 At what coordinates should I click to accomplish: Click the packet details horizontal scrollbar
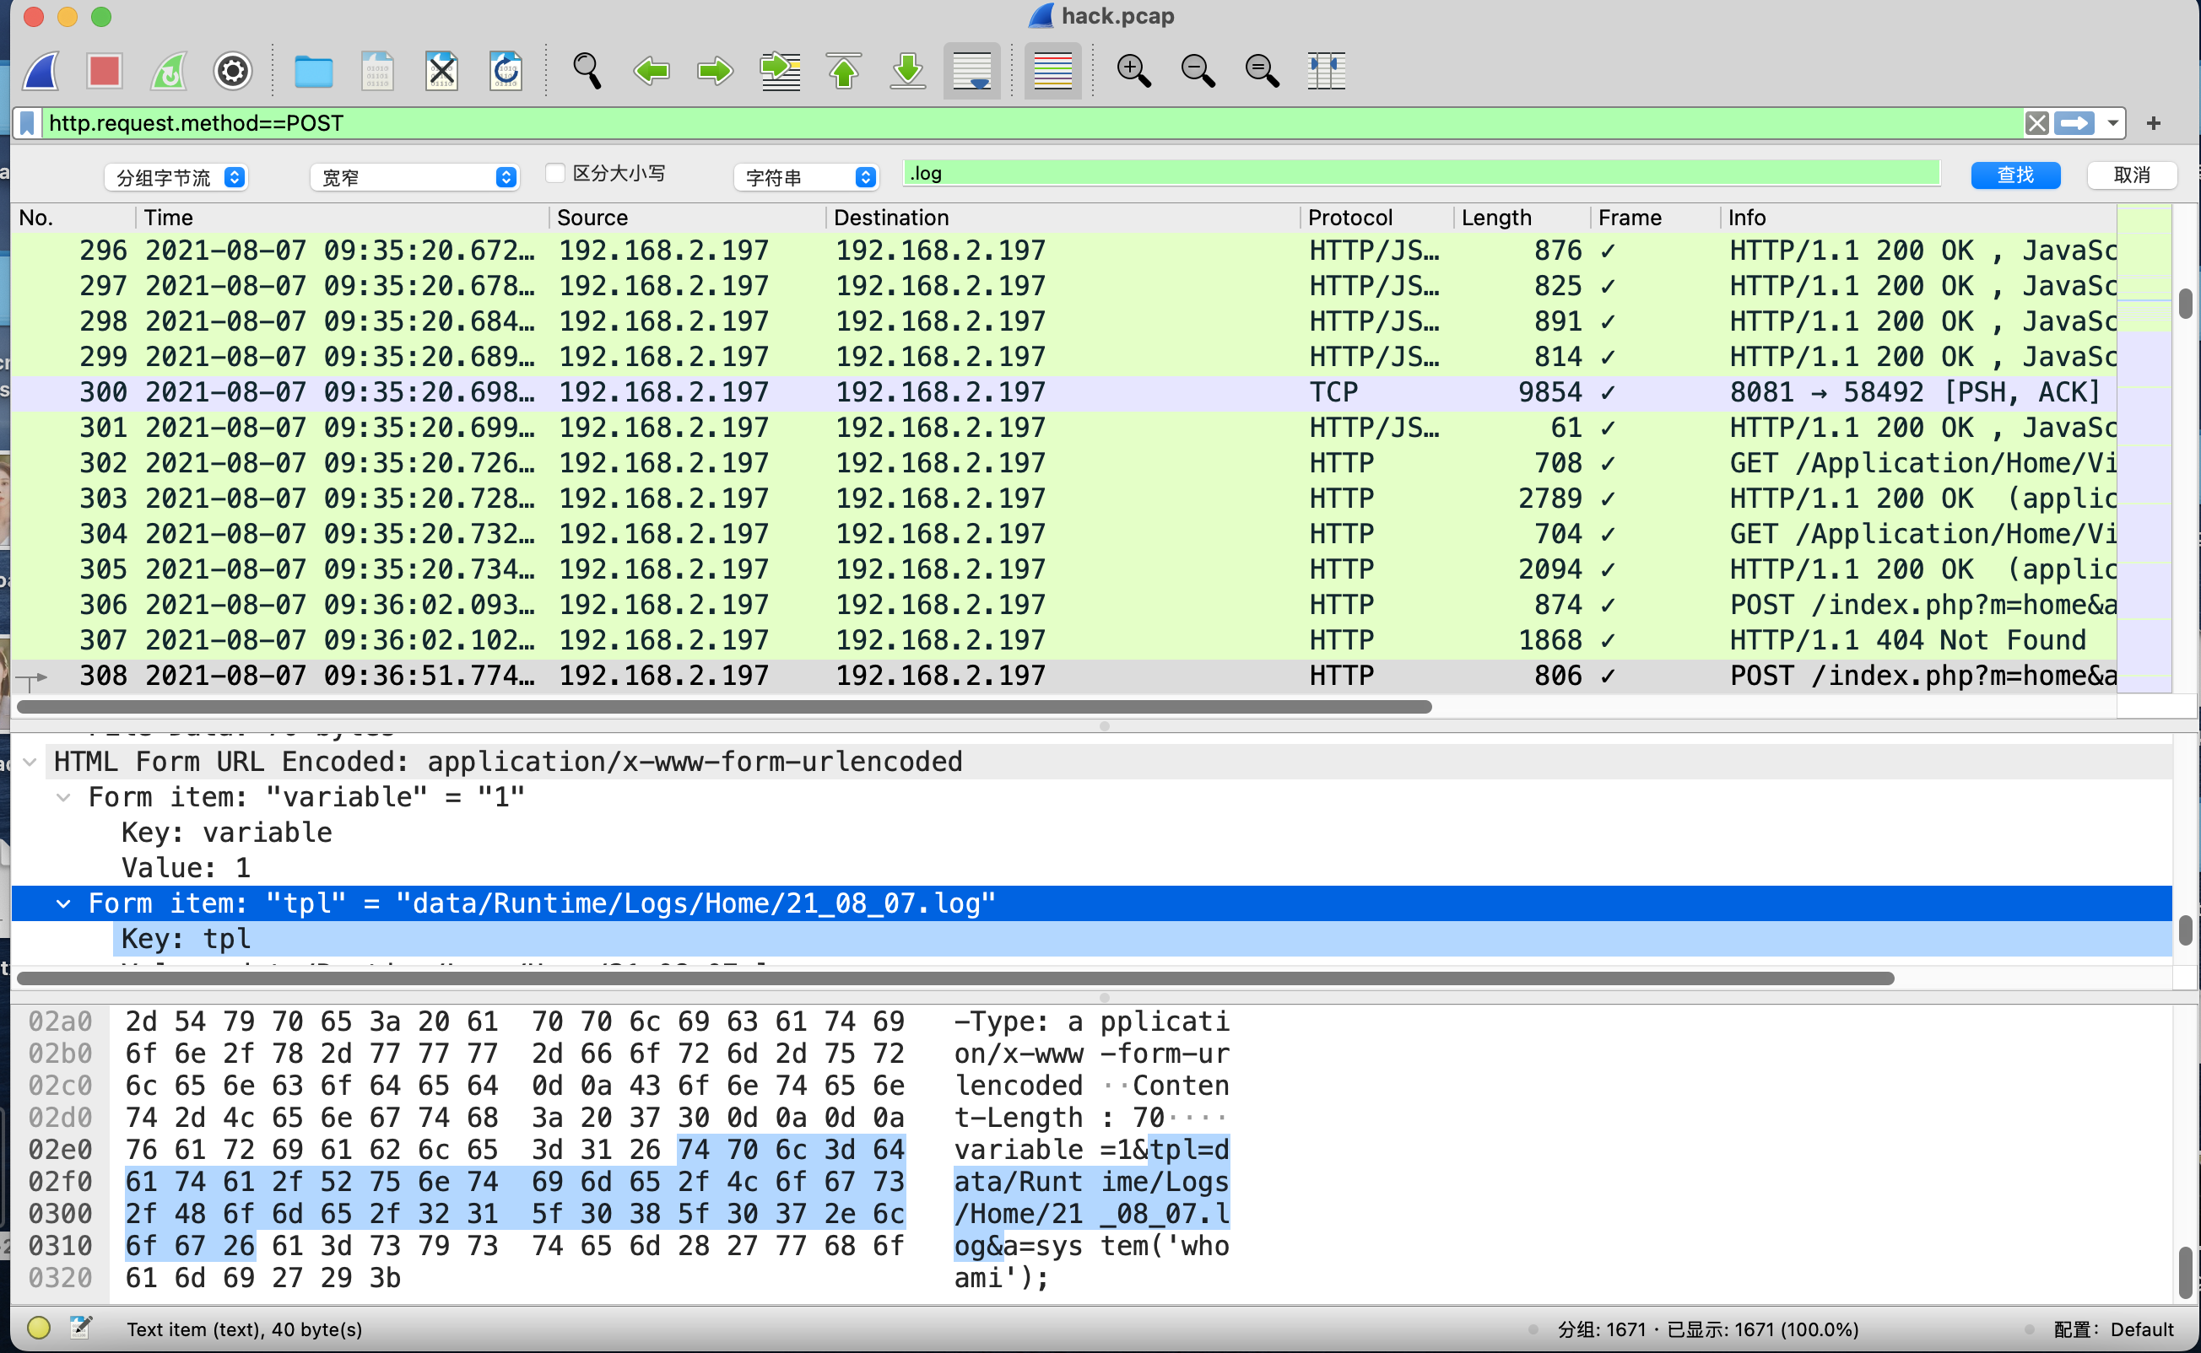[955, 978]
